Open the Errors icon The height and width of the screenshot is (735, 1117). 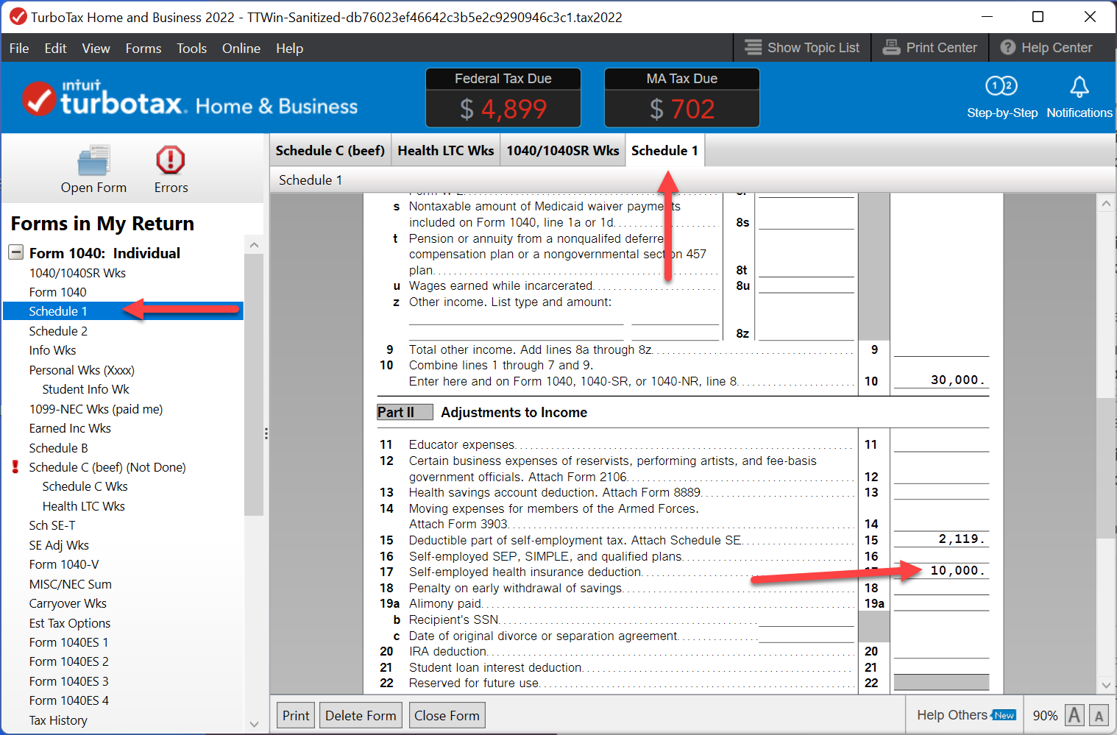170,160
